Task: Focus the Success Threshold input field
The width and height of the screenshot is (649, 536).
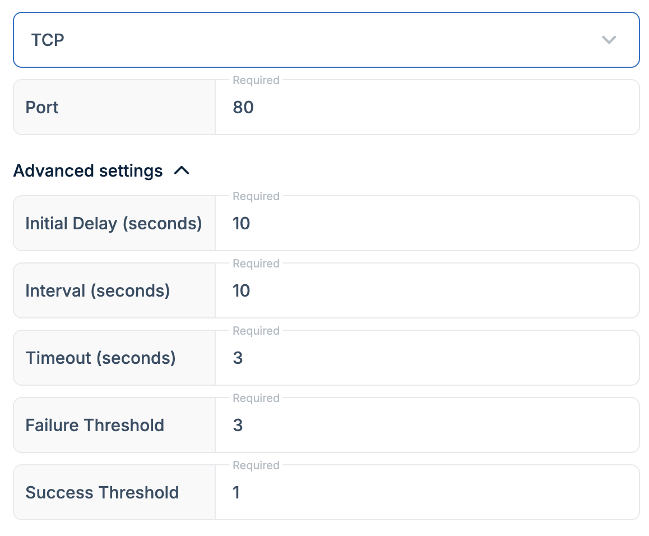Action: (426, 493)
